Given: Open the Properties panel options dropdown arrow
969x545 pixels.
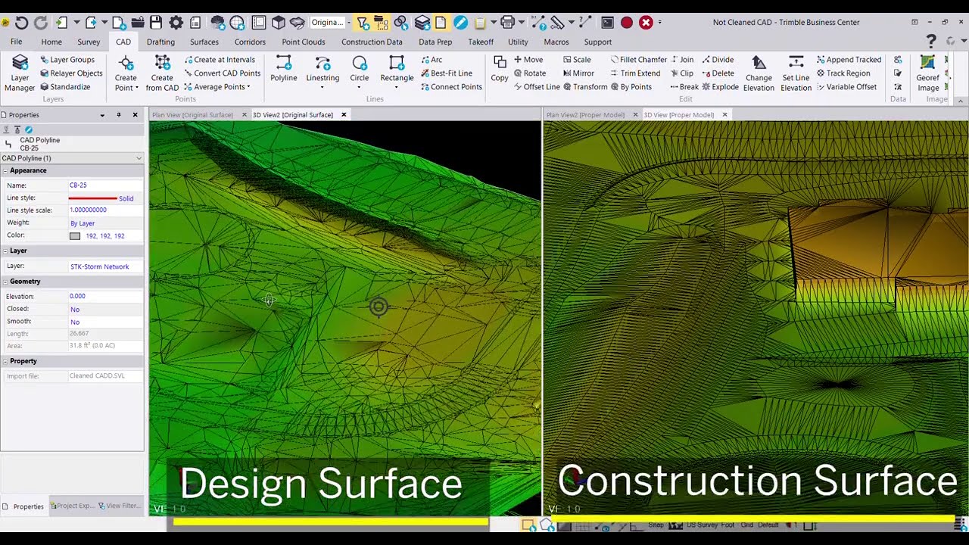Looking at the screenshot, I should click(x=102, y=115).
